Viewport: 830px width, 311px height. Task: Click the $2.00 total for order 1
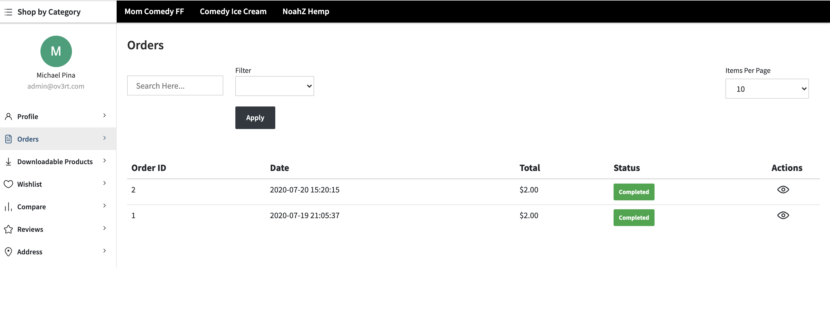(x=529, y=216)
